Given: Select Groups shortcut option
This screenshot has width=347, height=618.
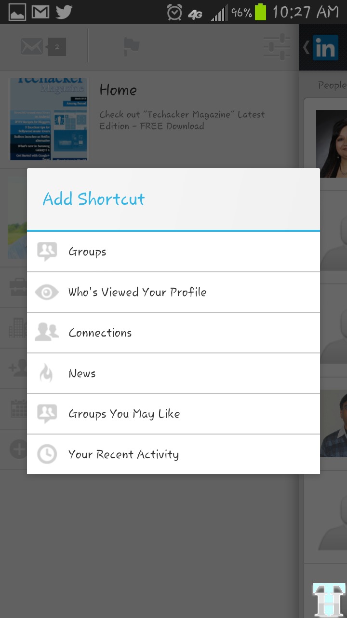Looking at the screenshot, I should (x=87, y=252).
